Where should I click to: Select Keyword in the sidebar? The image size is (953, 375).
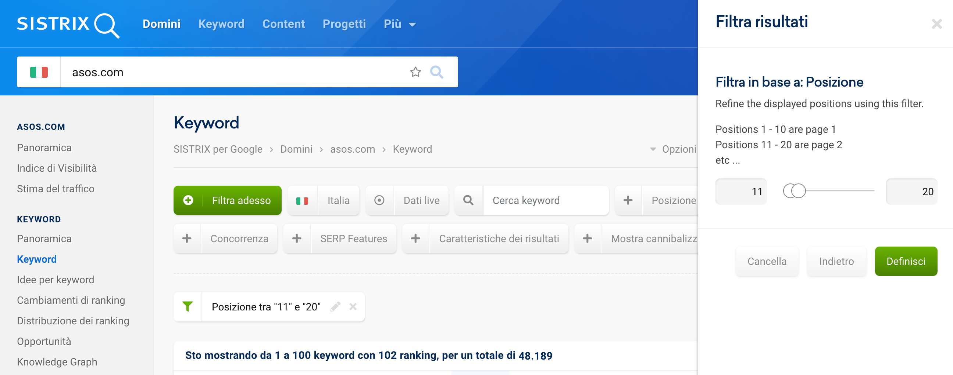pos(37,259)
